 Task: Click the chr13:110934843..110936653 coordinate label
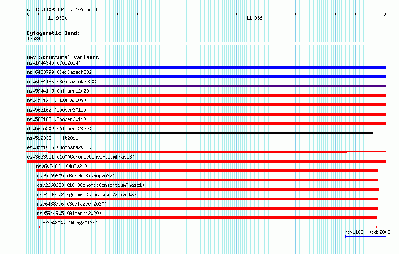point(62,9)
